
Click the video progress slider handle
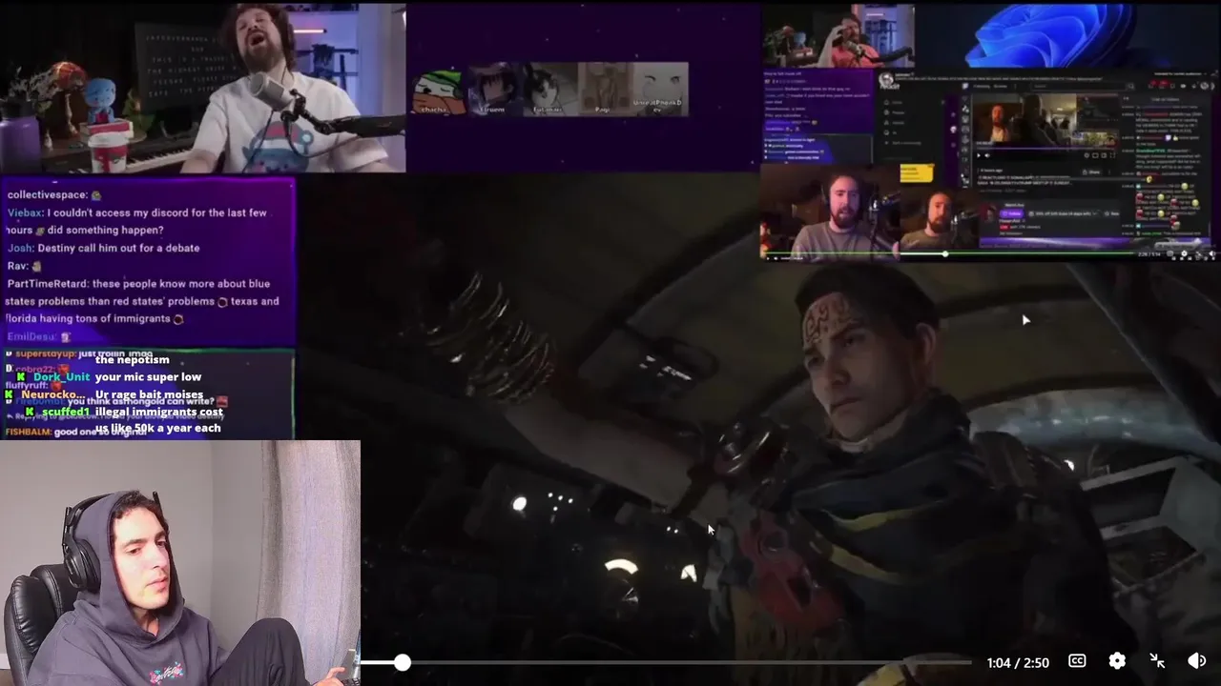pyautogui.click(x=403, y=662)
